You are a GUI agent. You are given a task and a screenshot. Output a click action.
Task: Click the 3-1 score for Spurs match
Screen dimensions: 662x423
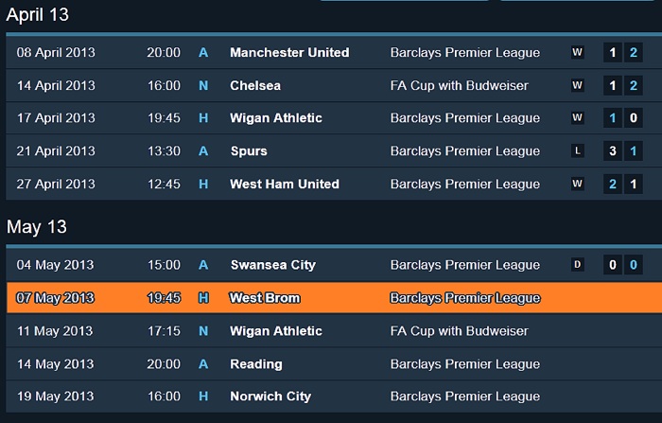click(622, 151)
